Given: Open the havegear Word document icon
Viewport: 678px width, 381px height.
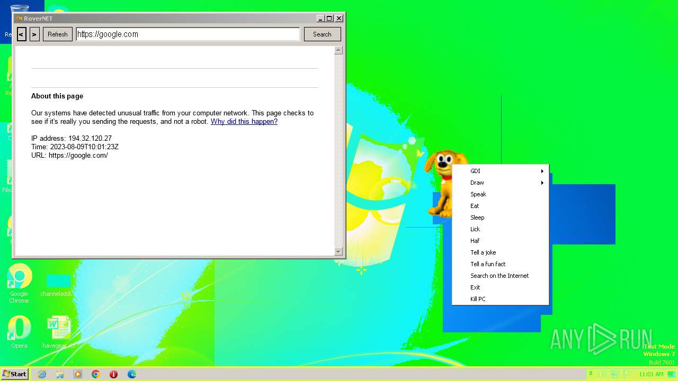Looking at the screenshot, I should click(x=58, y=332).
